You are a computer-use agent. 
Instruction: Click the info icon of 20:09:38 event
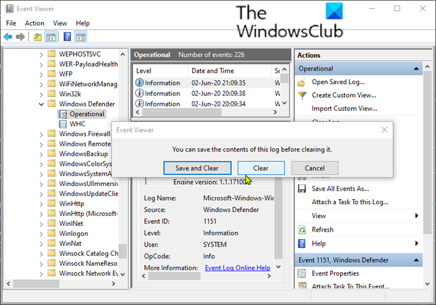click(140, 93)
